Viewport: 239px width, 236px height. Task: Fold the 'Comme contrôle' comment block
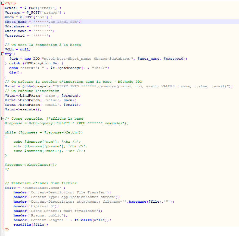3,119
